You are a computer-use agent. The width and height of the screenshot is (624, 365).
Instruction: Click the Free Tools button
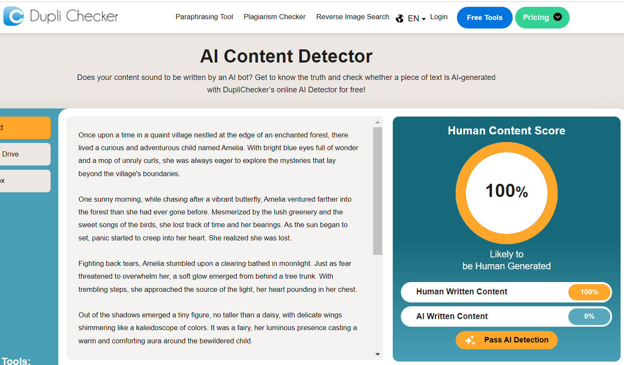(x=484, y=17)
